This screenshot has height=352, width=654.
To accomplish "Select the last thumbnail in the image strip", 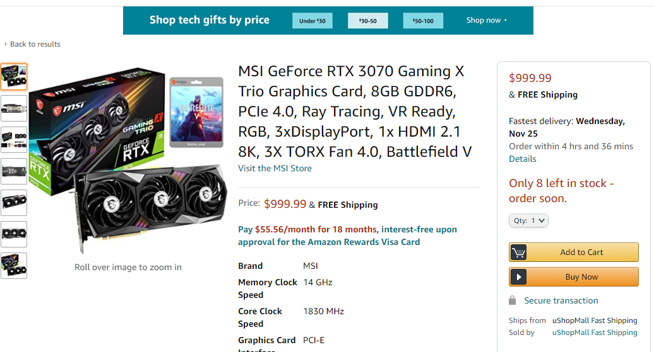I will pyautogui.click(x=14, y=266).
